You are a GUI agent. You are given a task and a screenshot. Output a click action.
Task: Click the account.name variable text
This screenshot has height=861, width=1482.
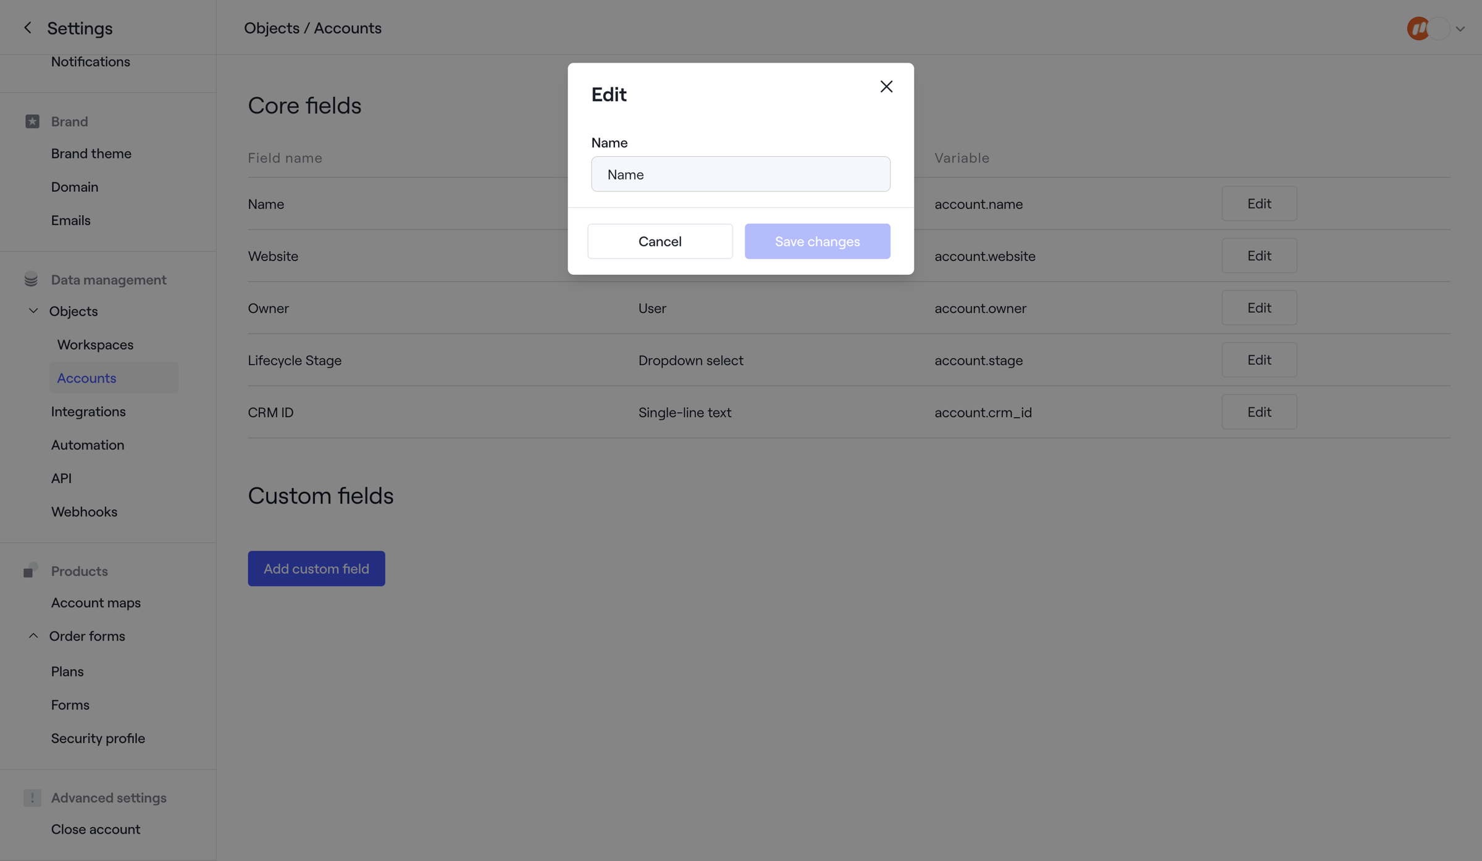click(x=978, y=204)
